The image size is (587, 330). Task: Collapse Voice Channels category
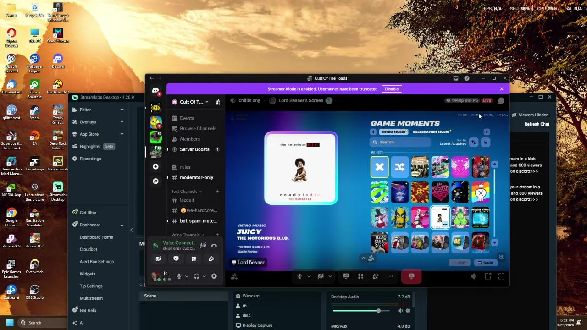tap(188, 235)
